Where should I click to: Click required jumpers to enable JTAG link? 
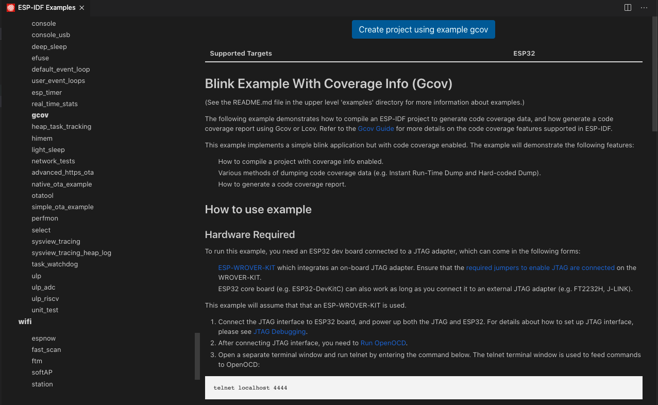click(540, 268)
